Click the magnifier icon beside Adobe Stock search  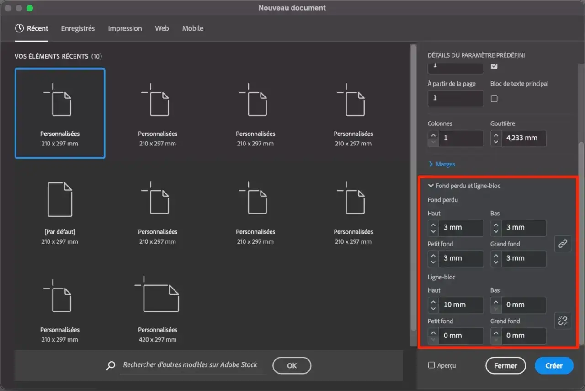111,365
